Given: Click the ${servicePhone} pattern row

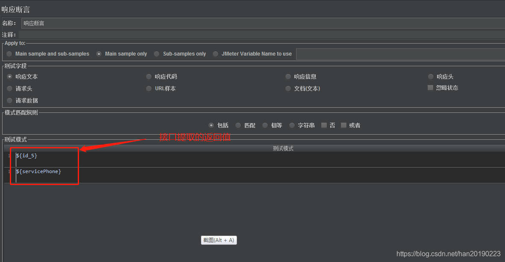Looking at the screenshot, I should pos(255,175).
